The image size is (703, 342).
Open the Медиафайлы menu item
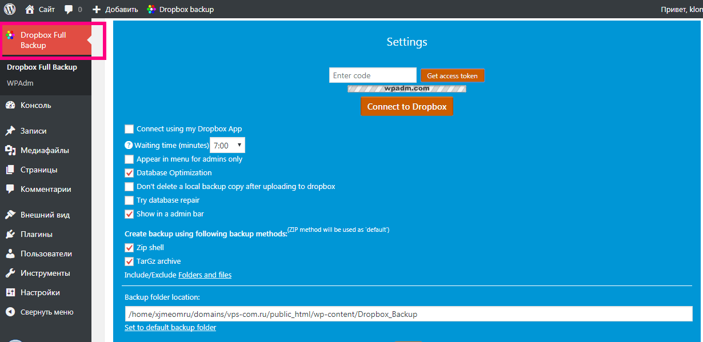[x=46, y=150]
